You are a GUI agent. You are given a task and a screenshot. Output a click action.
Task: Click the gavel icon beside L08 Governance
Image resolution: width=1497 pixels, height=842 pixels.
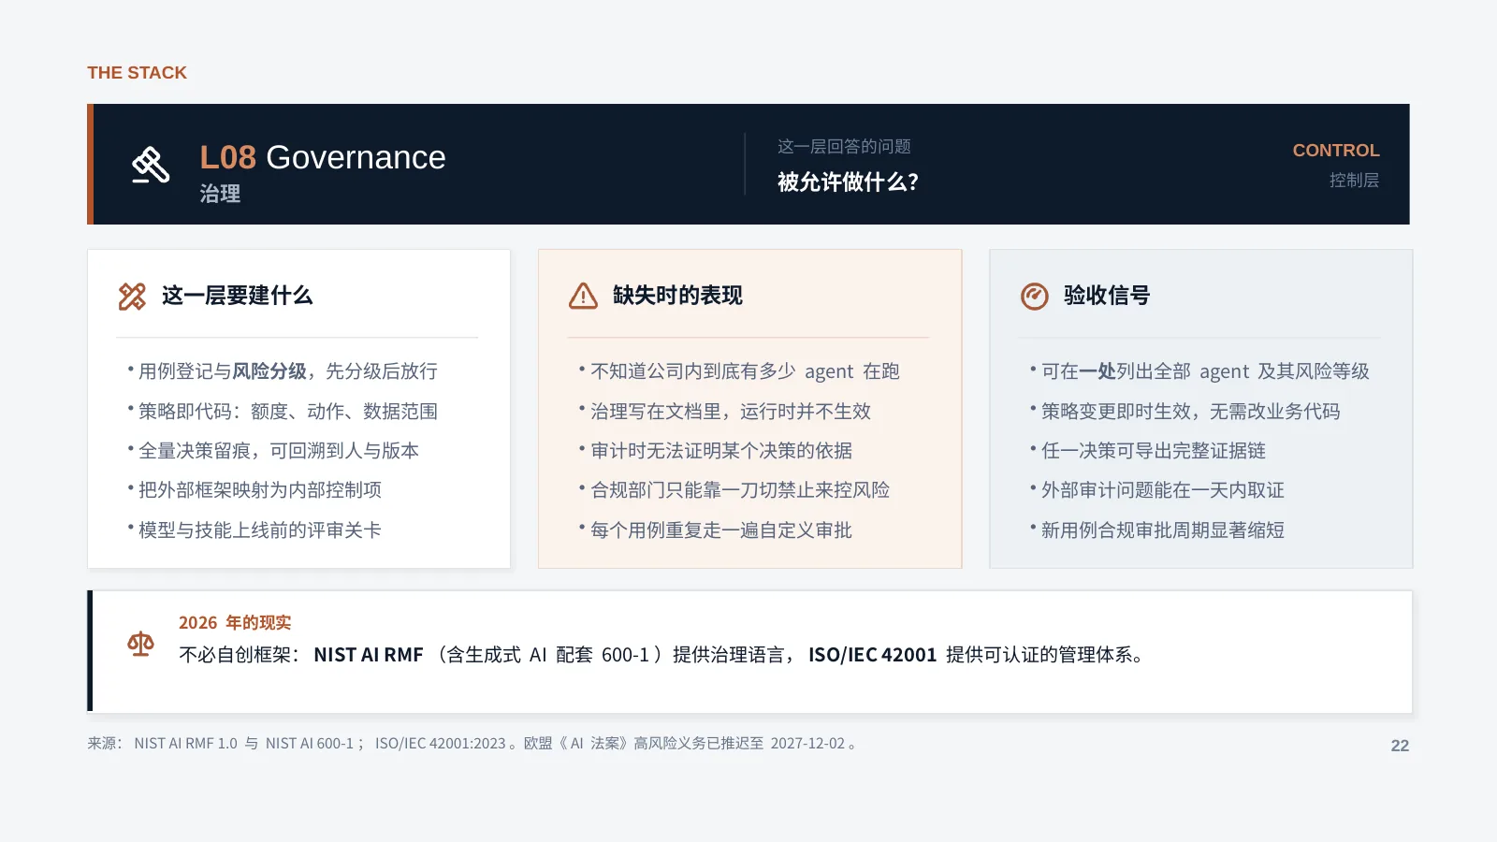click(151, 165)
